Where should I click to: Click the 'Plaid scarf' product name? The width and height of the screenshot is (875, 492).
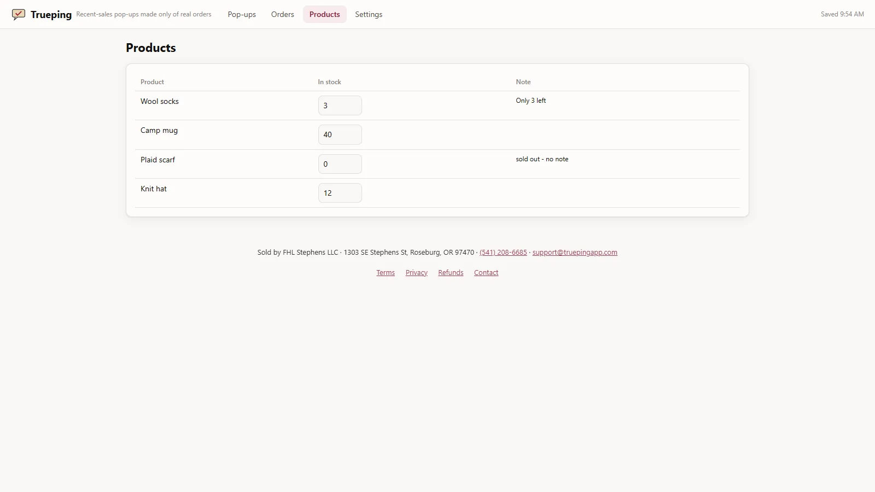click(158, 160)
